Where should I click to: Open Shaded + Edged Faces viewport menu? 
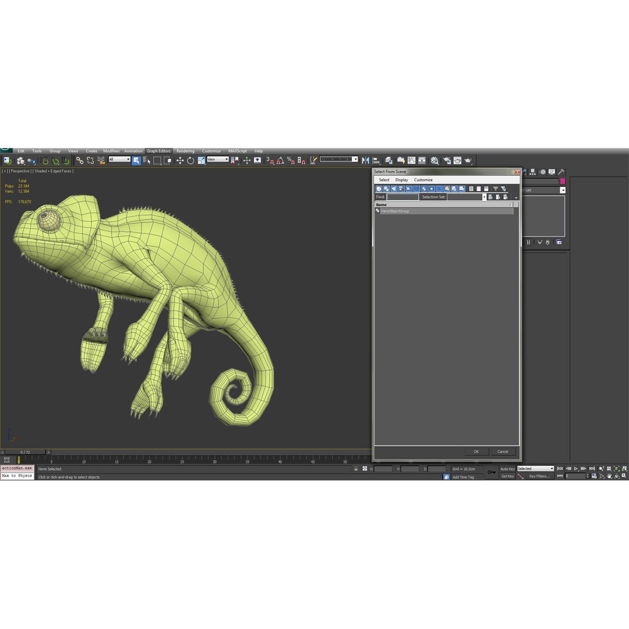54,171
